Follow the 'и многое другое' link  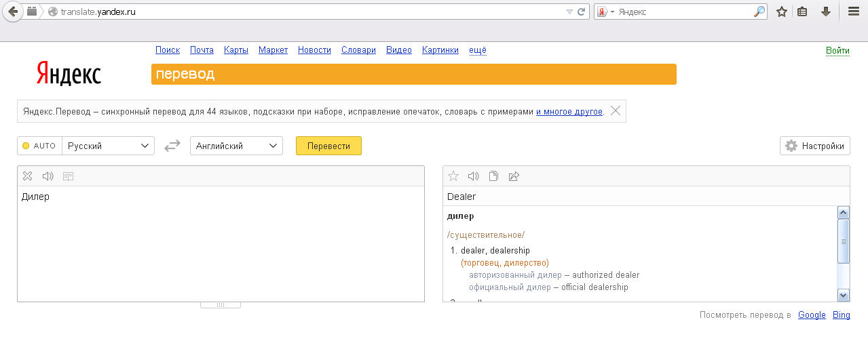click(x=569, y=111)
